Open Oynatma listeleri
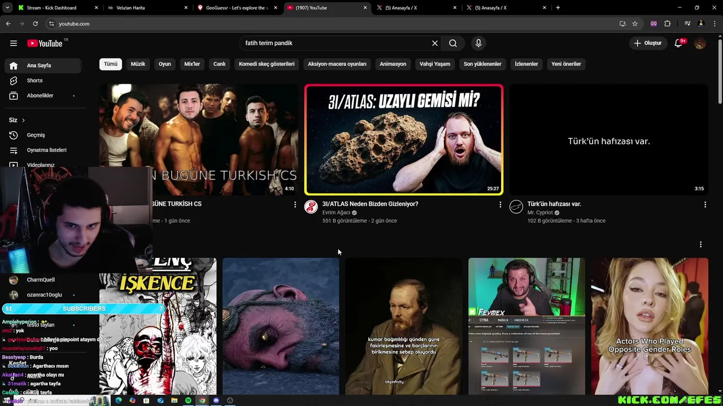The height and width of the screenshot is (406, 723). coord(43,151)
